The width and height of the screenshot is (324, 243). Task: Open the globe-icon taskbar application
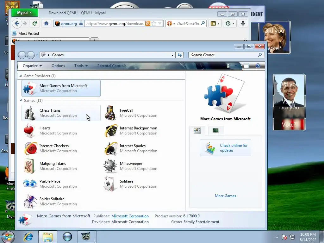[x=67, y=237]
